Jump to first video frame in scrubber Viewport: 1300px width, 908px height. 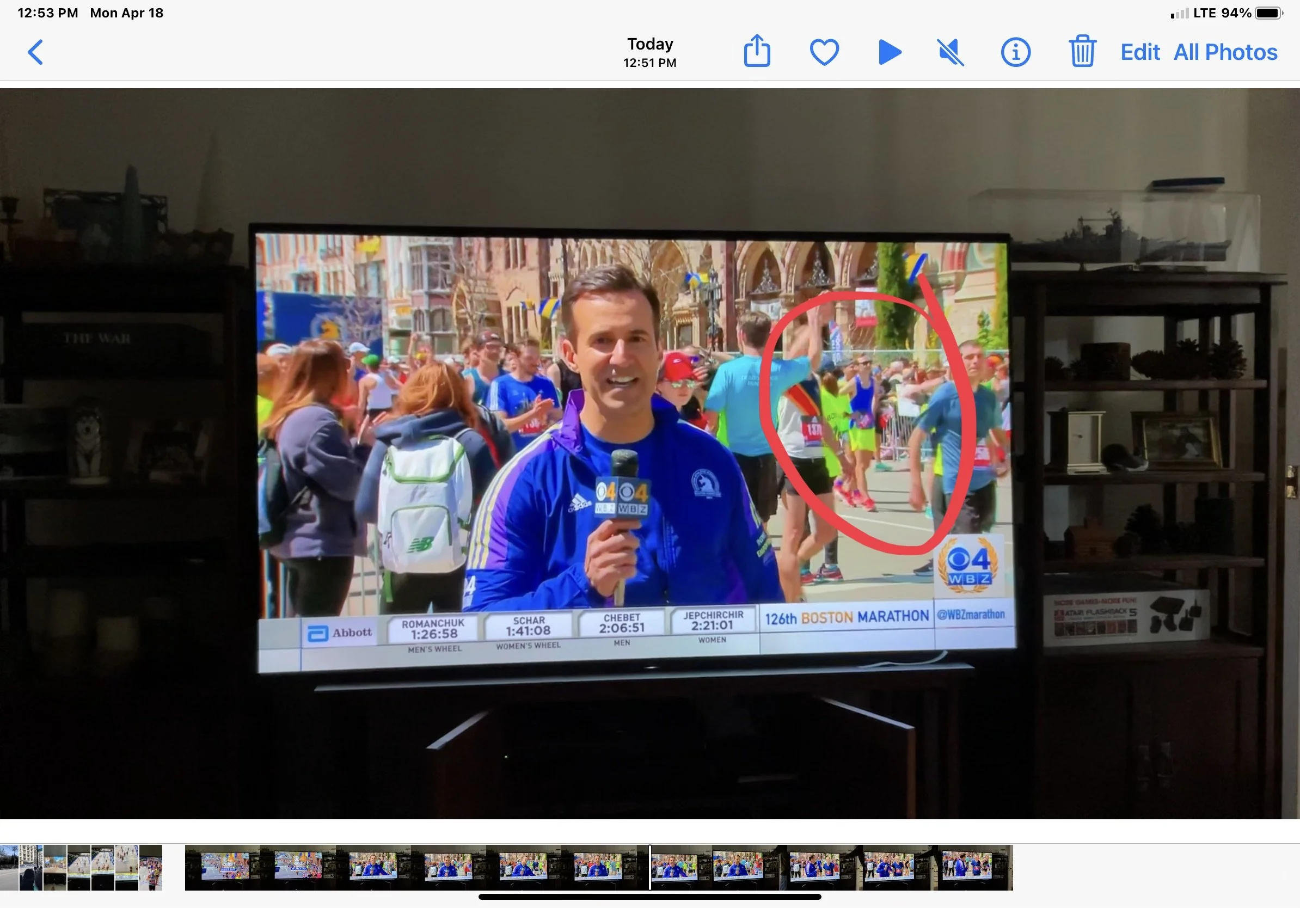[222, 867]
